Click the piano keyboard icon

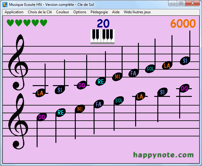(x=103, y=37)
